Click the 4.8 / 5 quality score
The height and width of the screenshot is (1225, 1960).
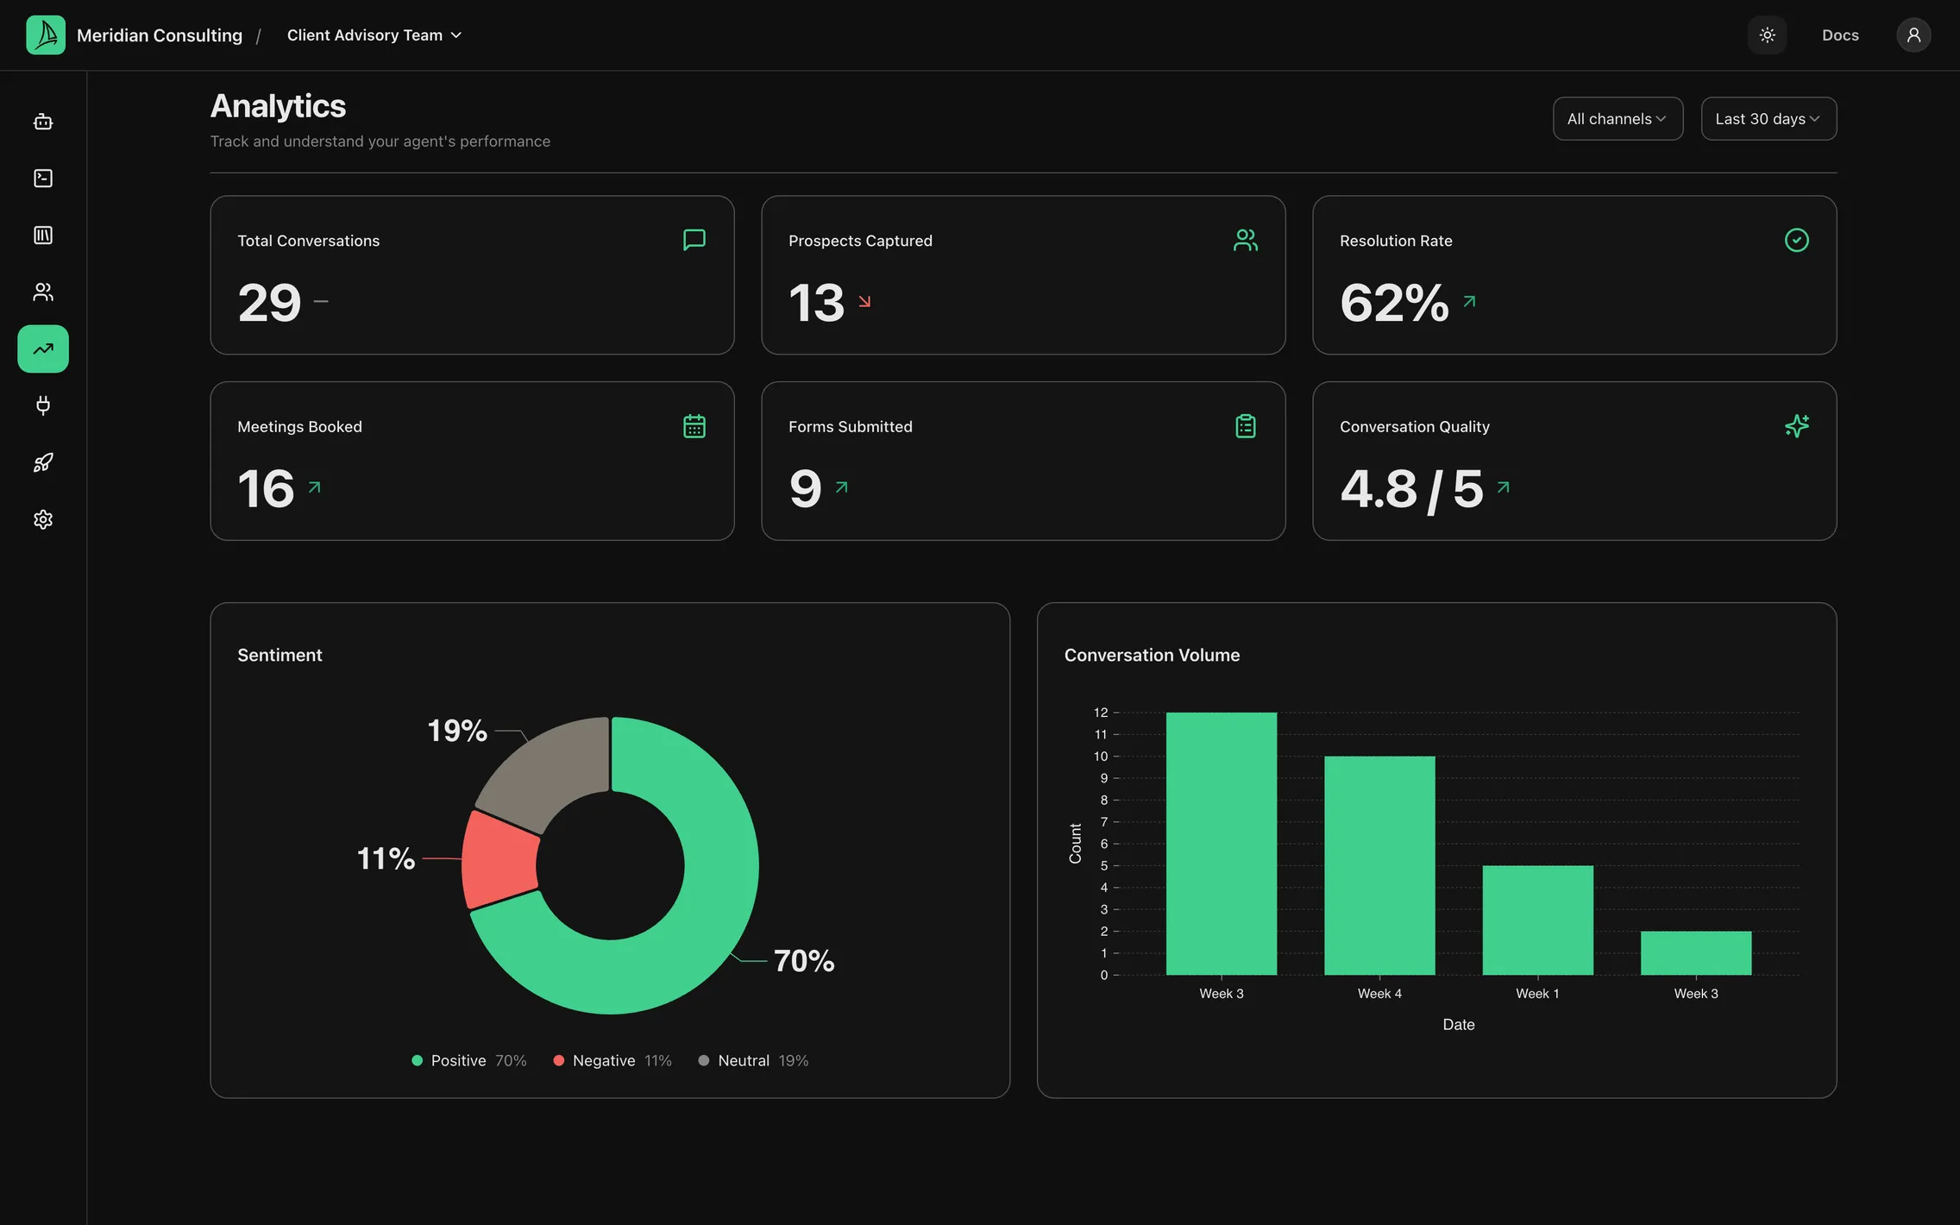pyautogui.click(x=1411, y=489)
